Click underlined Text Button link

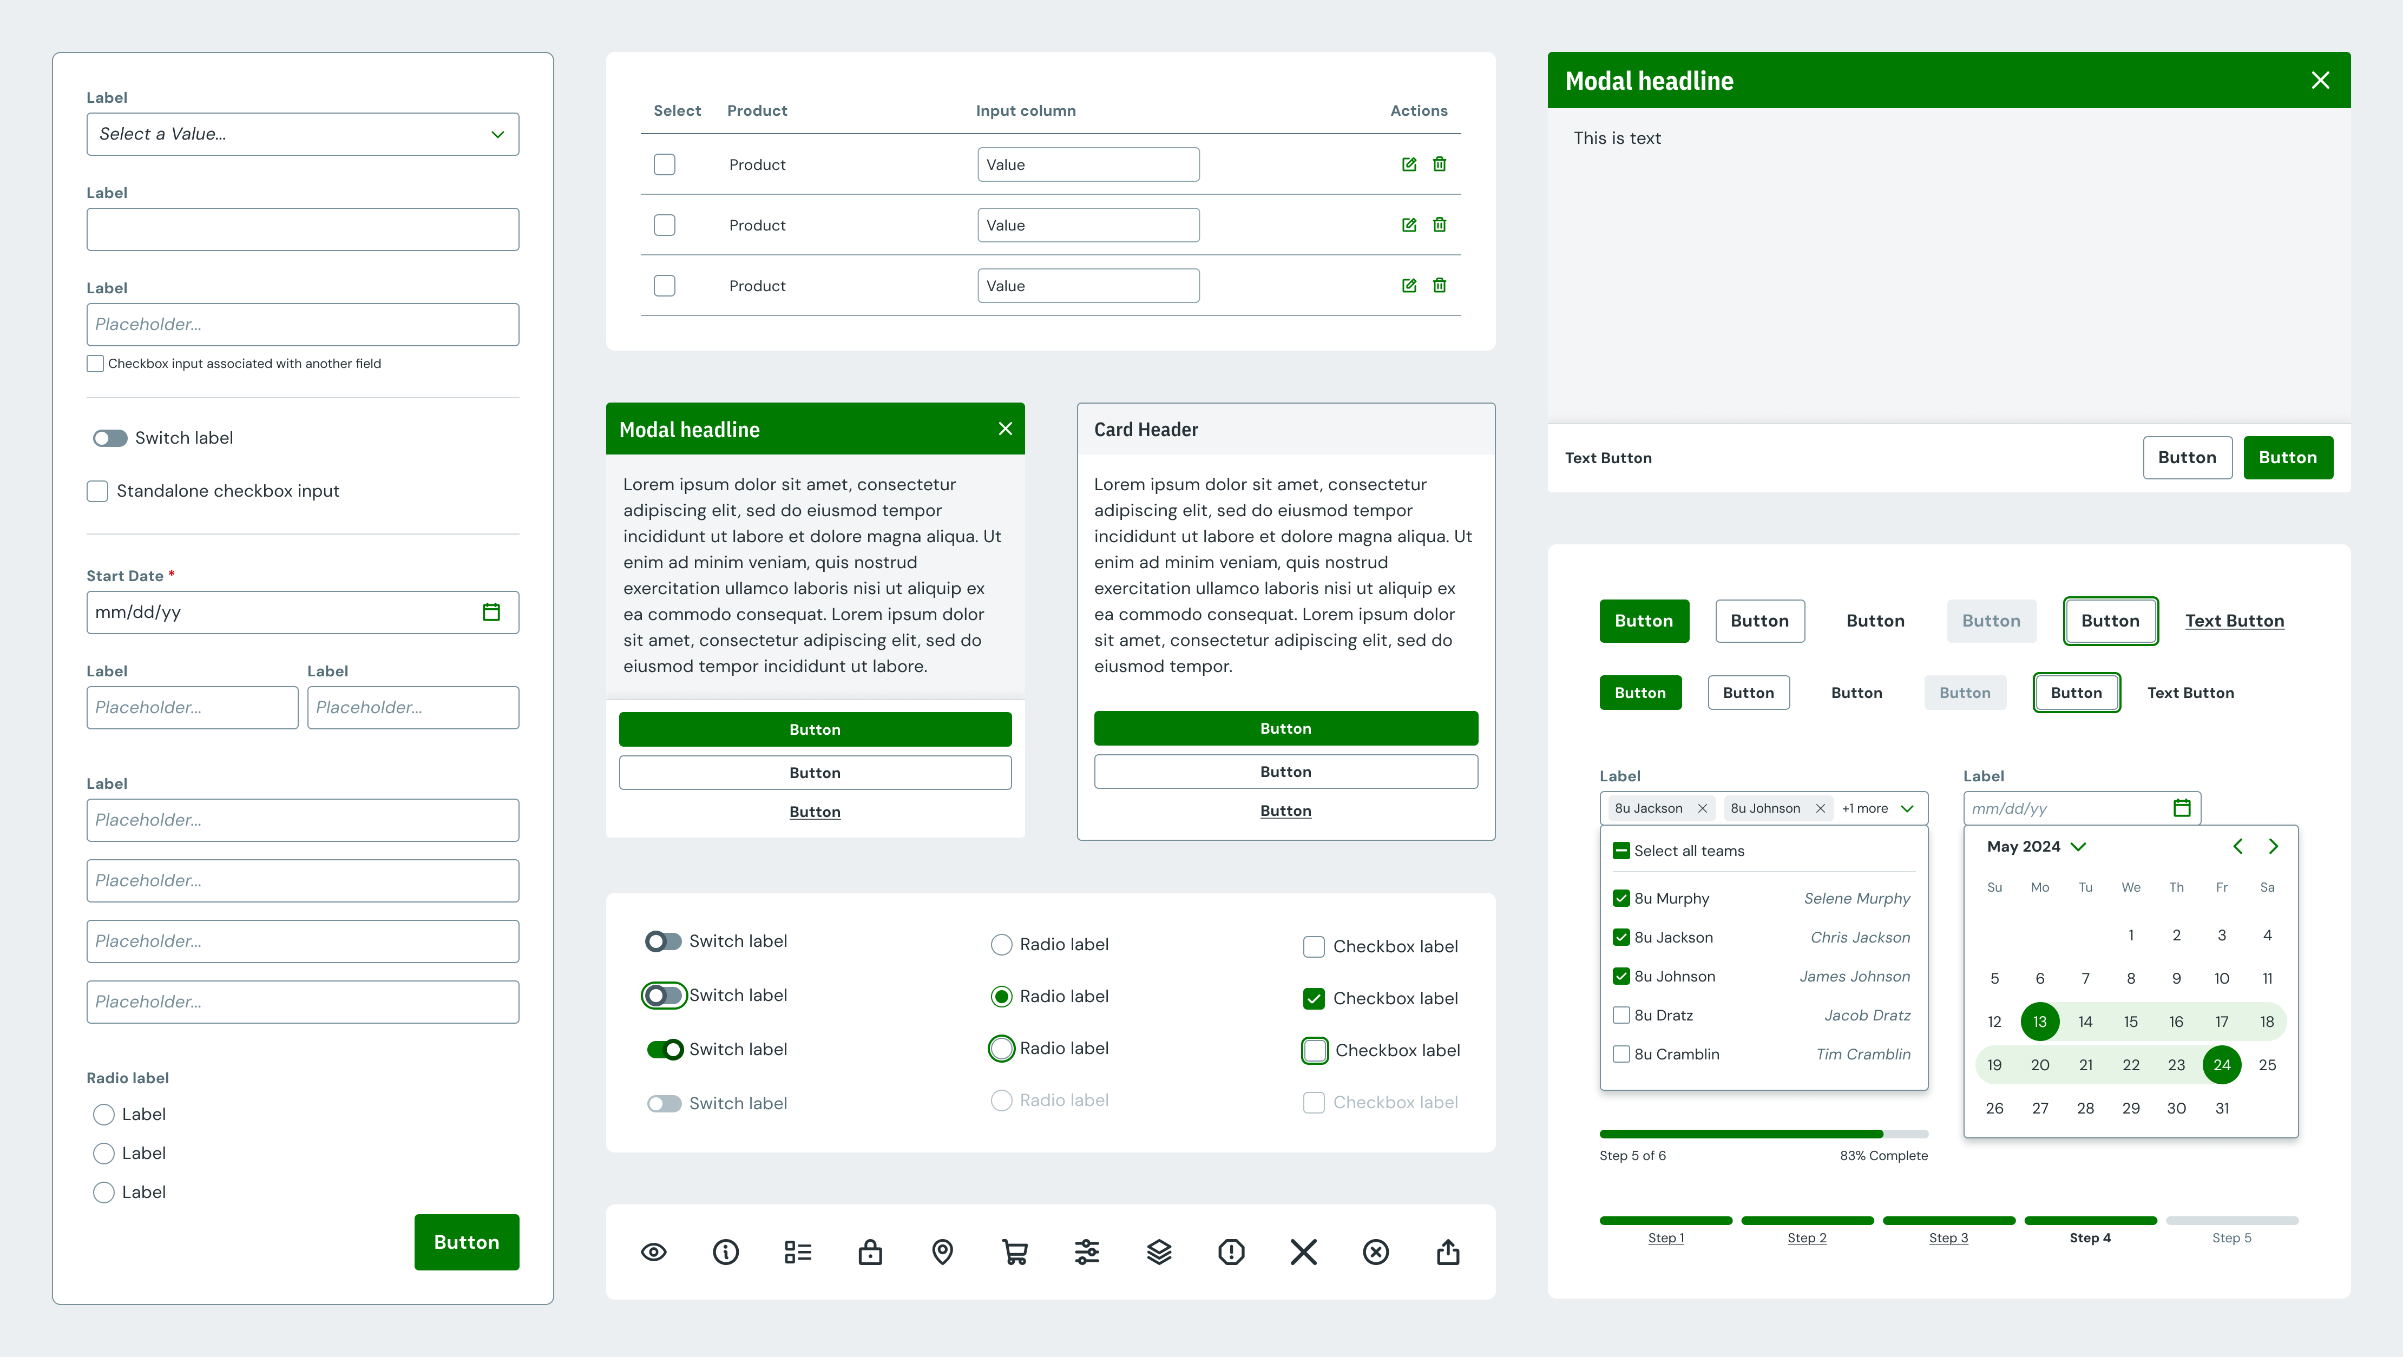(2234, 621)
